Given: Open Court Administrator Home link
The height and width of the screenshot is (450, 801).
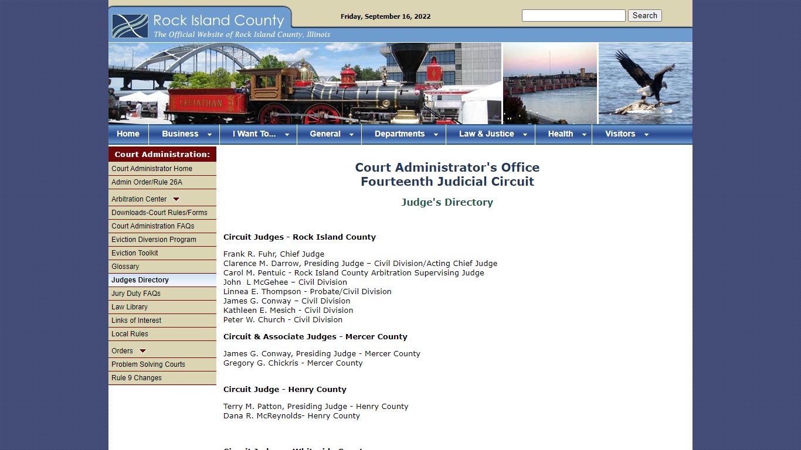Looking at the screenshot, I should coord(162,169).
